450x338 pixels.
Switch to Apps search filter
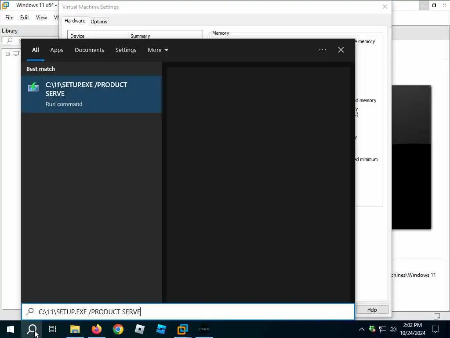pos(57,50)
